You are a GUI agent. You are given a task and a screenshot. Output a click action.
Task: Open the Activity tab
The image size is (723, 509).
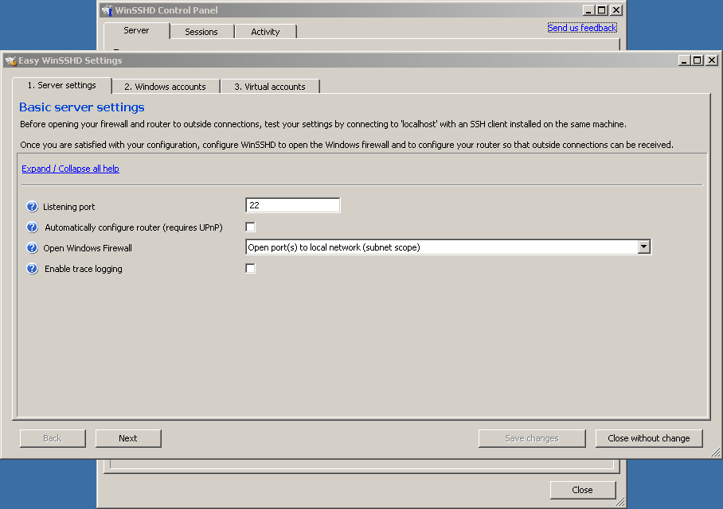coord(265,31)
